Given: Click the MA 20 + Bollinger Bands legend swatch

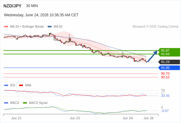Looking at the screenshot, I should tap(6, 27).
